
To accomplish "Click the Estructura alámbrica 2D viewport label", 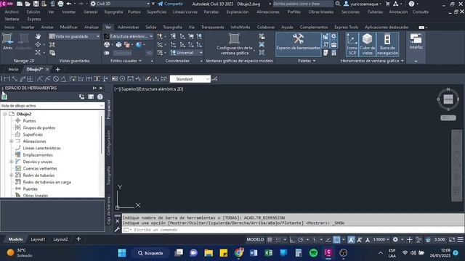I will (x=161, y=88).
